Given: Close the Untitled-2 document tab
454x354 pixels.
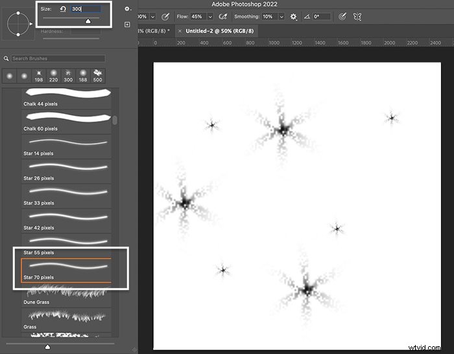Looking at the screenshot, I should 180,31.
